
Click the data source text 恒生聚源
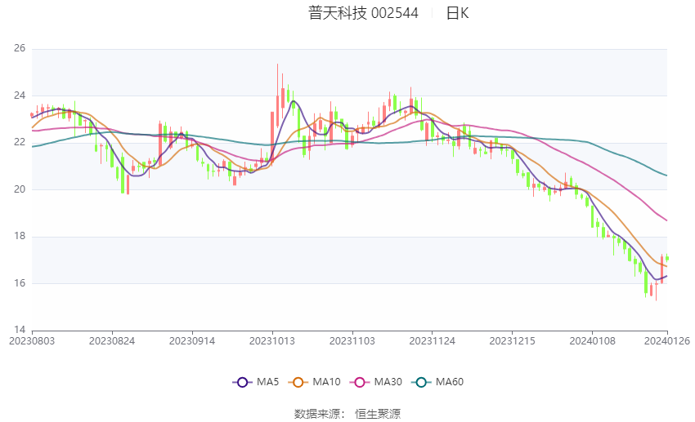(378, 414)
